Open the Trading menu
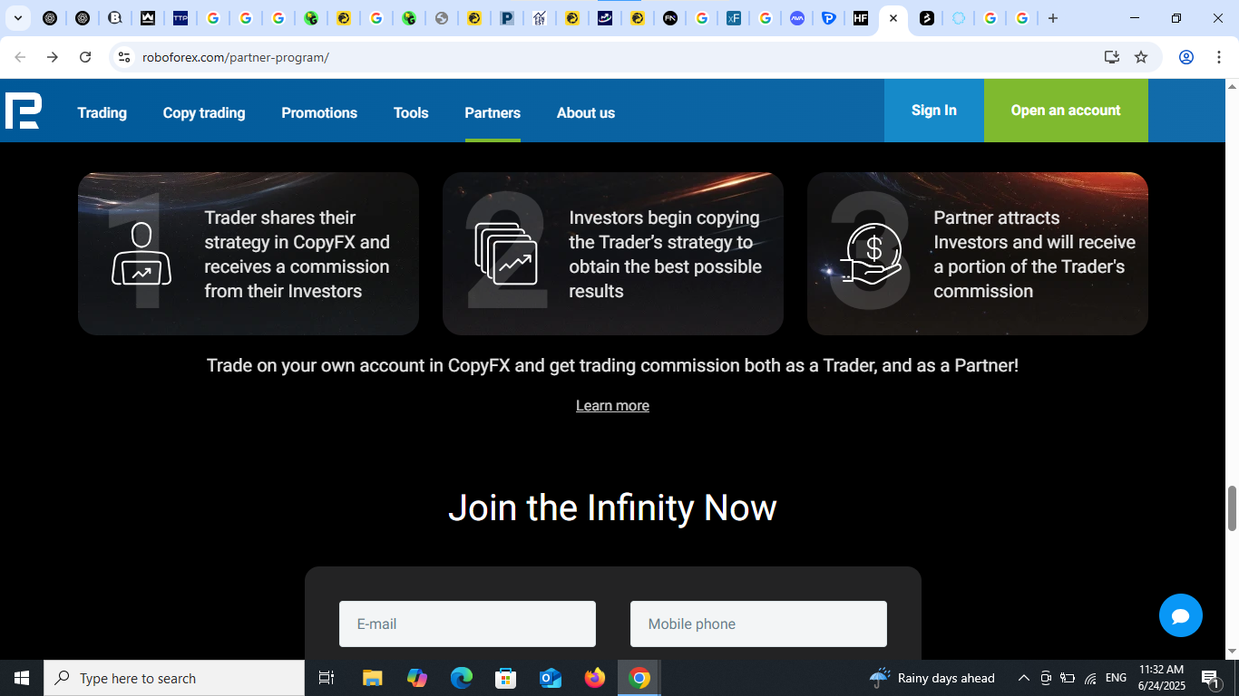 102,112
